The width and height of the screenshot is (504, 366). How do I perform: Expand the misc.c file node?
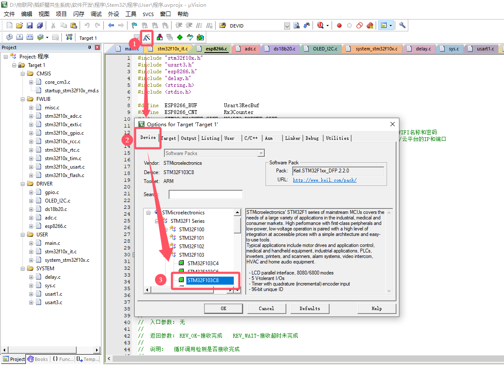pos(31,108)
